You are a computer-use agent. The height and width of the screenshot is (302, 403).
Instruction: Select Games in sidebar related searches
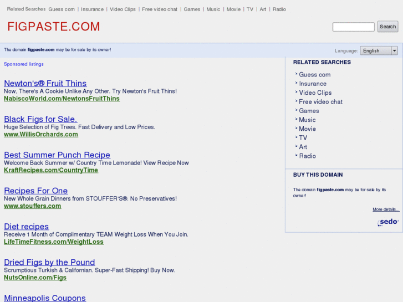309,111
